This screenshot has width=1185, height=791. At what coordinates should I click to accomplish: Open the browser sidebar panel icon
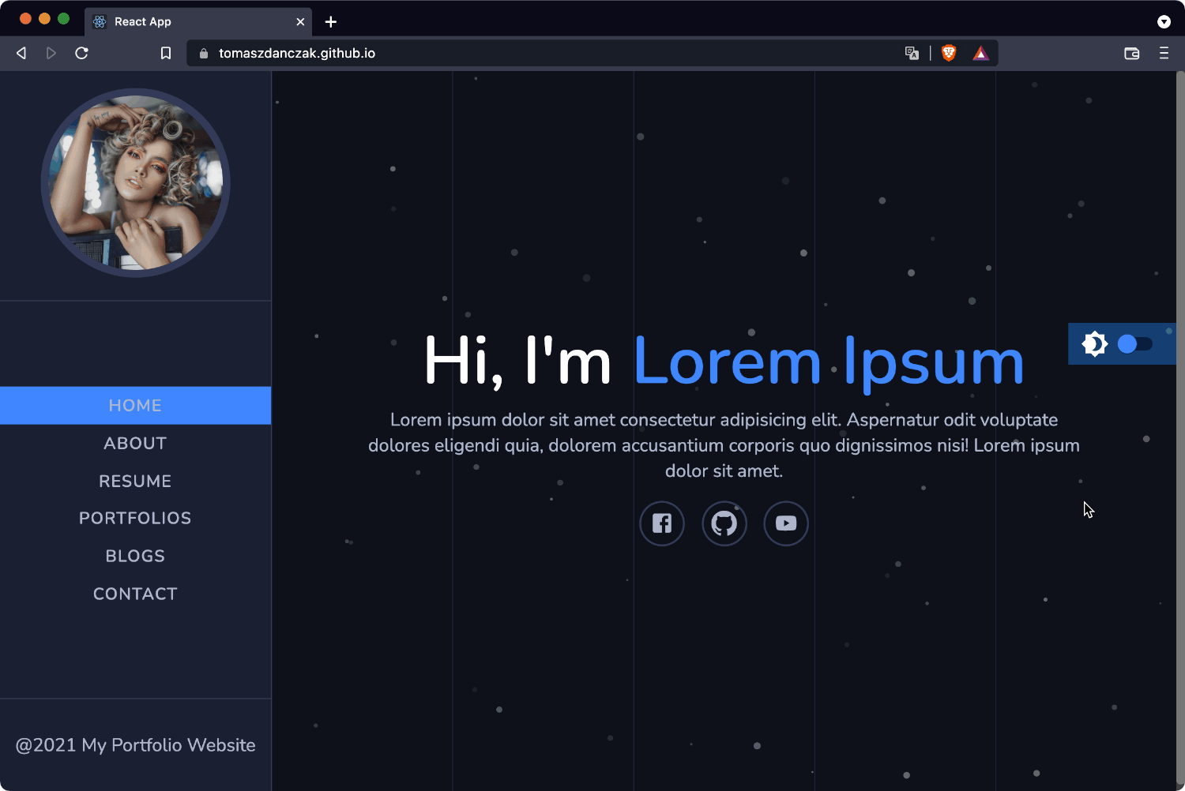tap(1131, 53)
